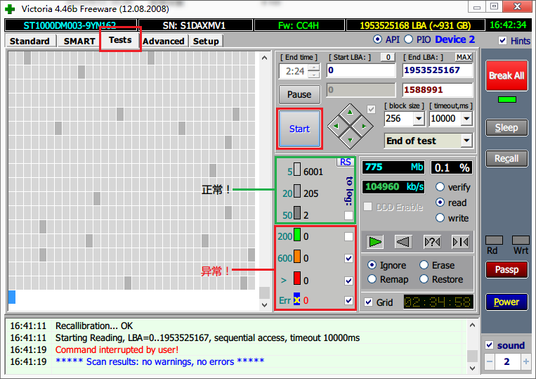Toggle the sound checkbox

490,345
